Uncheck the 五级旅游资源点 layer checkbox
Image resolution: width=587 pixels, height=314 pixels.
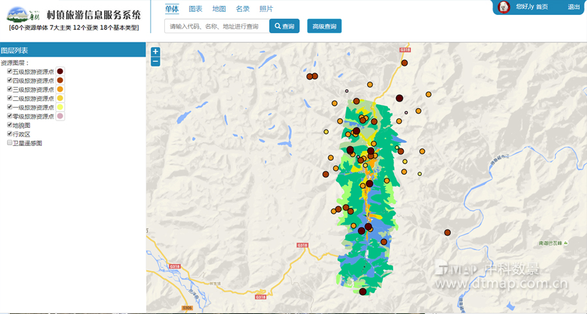click(x=9, y=72)
